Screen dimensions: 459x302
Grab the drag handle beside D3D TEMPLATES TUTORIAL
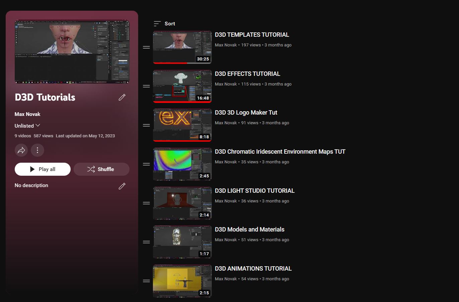point(146,47)
